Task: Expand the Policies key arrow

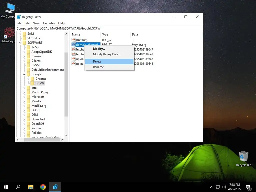Action: pos(24,133)
